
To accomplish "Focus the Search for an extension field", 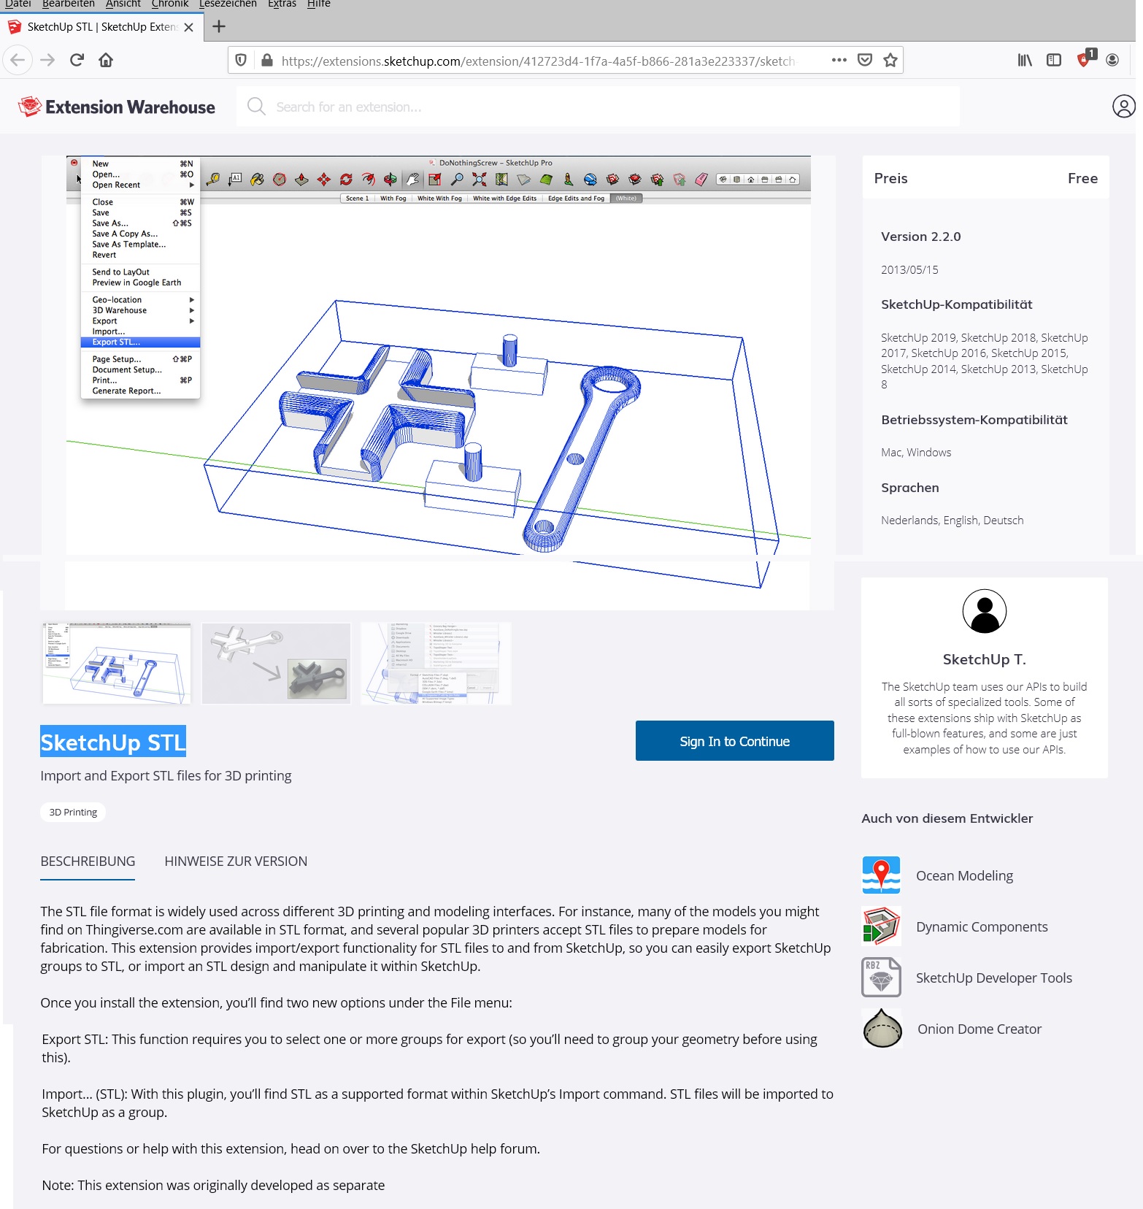I will (599, 107).
